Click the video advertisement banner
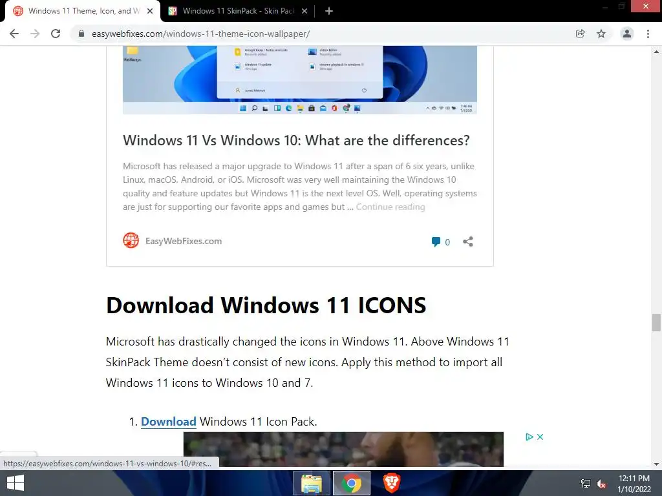The width and height of the screenshot is (662, 496). pos(343,449)
